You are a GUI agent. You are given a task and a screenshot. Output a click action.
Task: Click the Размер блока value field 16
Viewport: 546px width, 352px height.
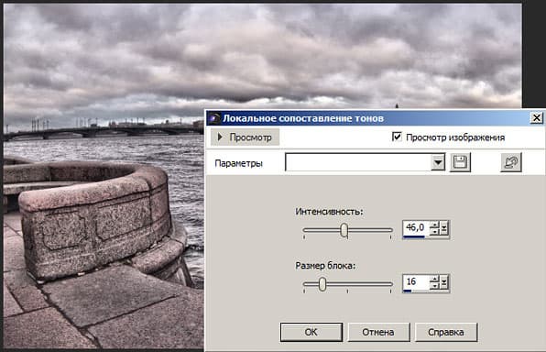[x=416, y=282]
